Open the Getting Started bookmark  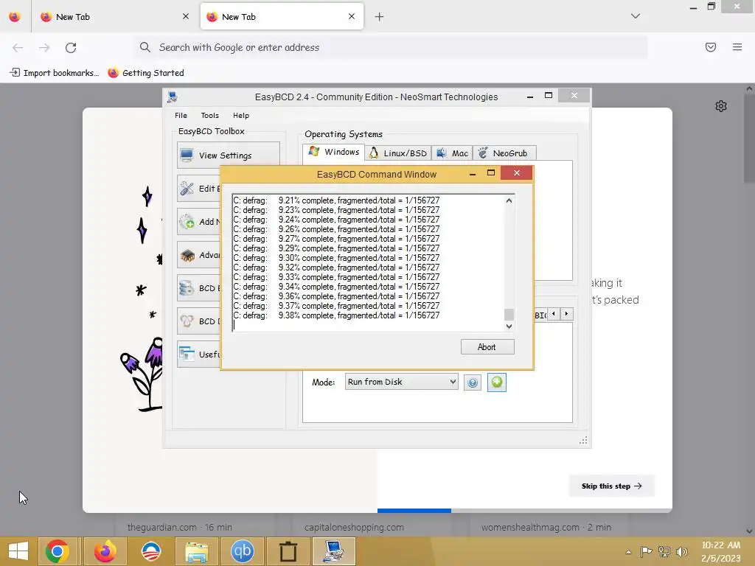(146, 73)
